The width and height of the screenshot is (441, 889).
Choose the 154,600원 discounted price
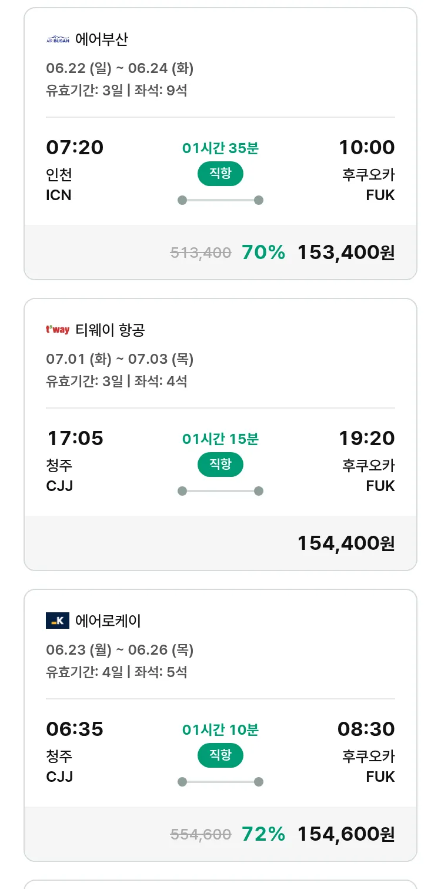click(346, 834)
